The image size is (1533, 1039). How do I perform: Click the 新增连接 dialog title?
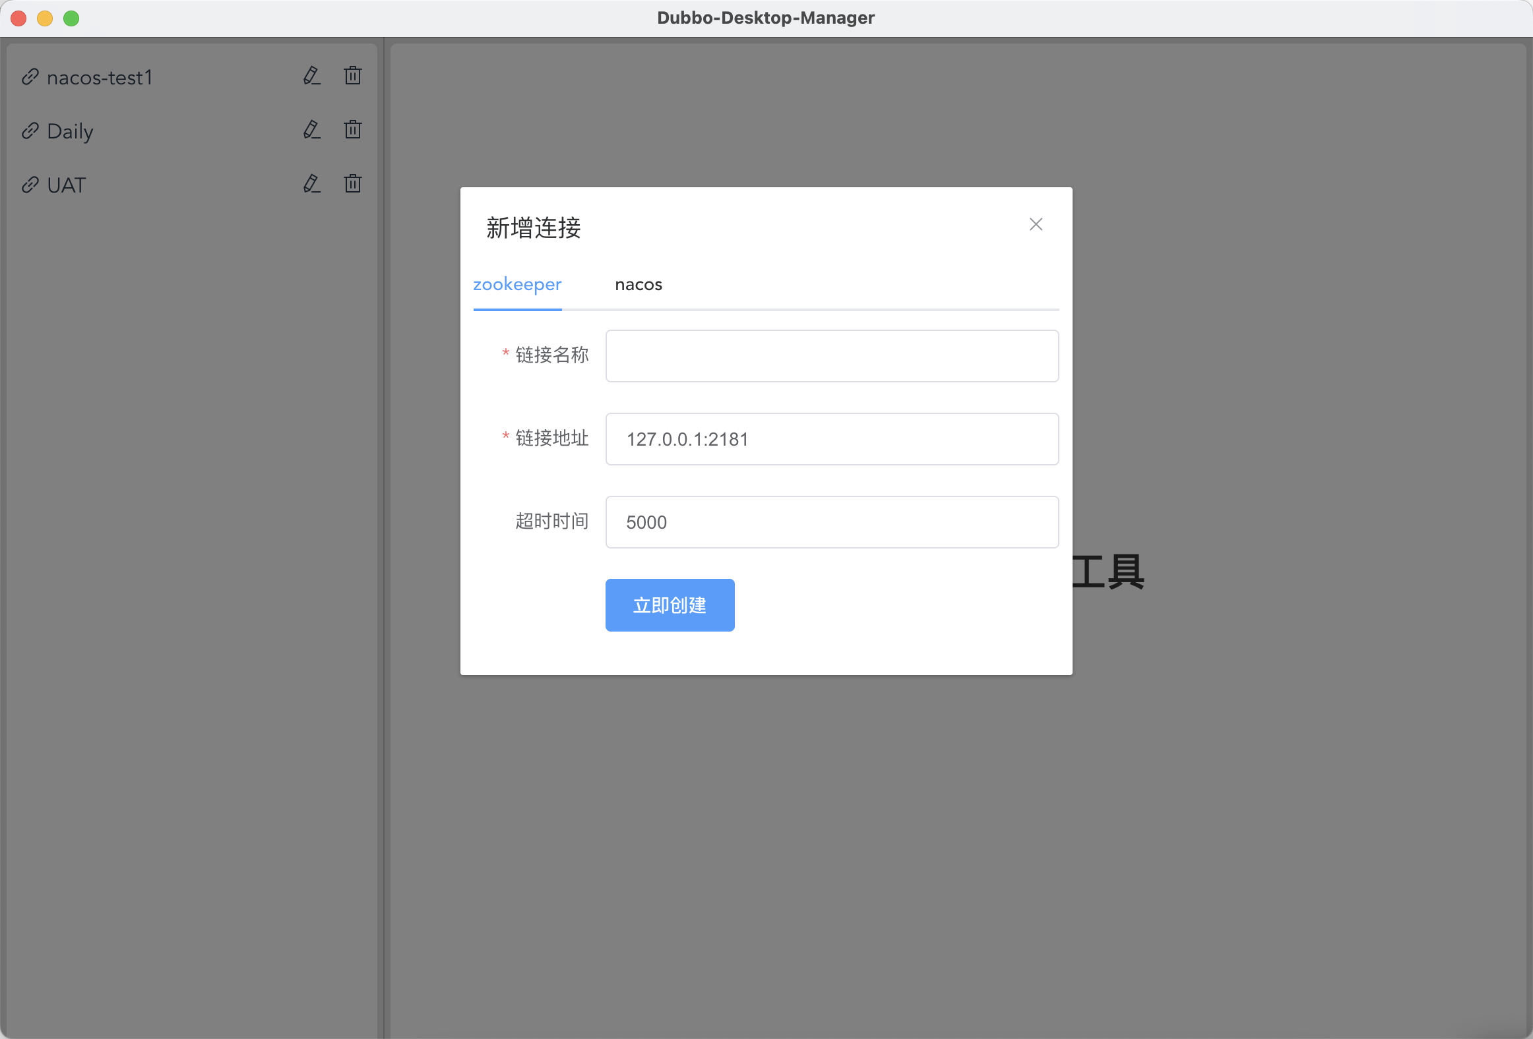coord(534,228)
